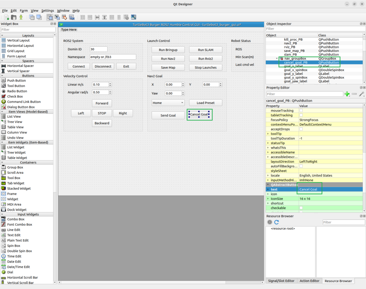Image resolution: width=366 pixels, height=289 pixels.
Task: Click Lay Out Horizontally toolbar icon
Action: pos(83,17)
